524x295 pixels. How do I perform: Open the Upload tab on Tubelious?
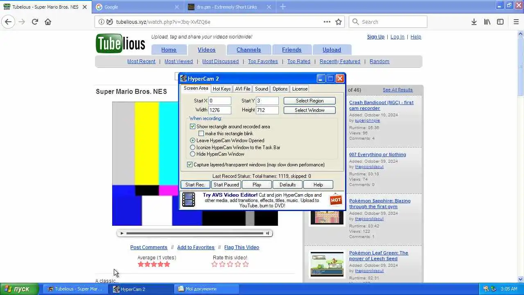pos(332,50)
